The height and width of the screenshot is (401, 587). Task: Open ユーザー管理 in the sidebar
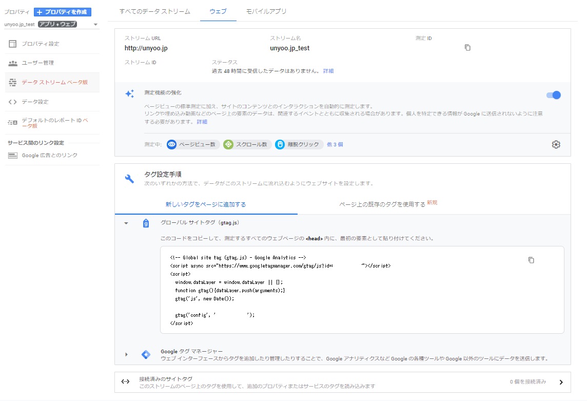(x=38, y=63)
